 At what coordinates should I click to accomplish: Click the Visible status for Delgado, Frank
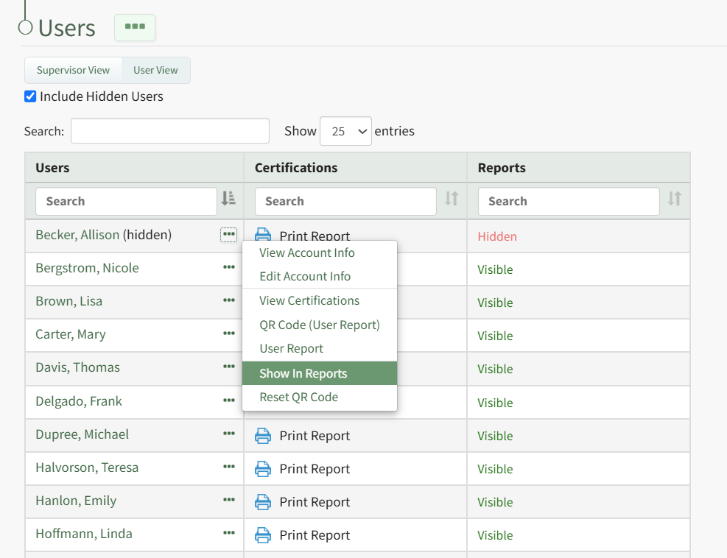(x=495, y=403)
